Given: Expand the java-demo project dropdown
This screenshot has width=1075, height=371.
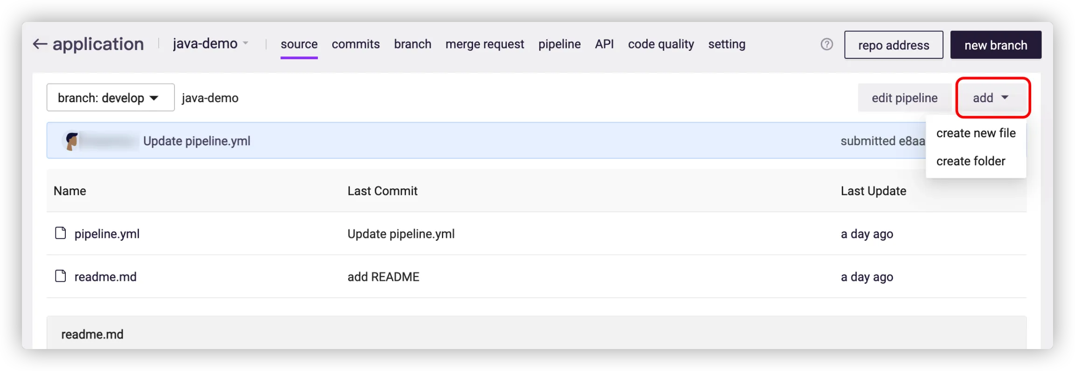Looking at the screenshot, I should coord(210,44).
